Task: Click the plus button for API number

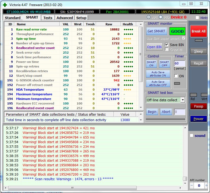Action: tap(206, 185)
